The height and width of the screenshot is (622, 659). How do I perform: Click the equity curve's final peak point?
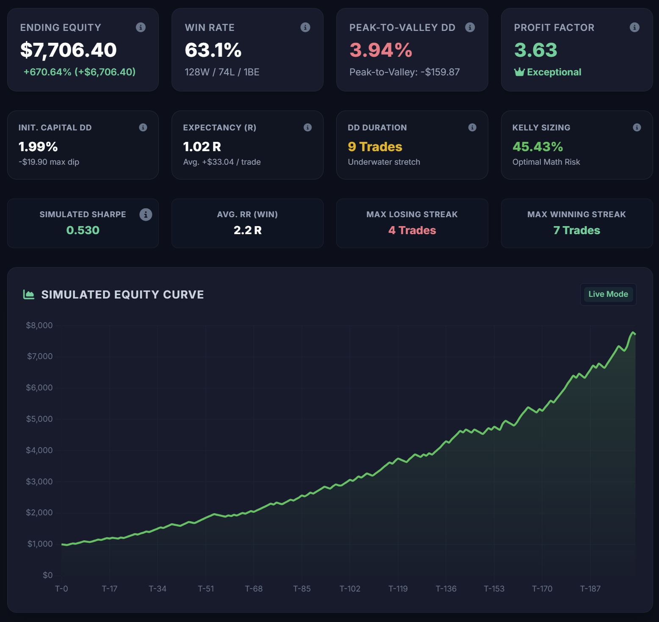point(633,332)
